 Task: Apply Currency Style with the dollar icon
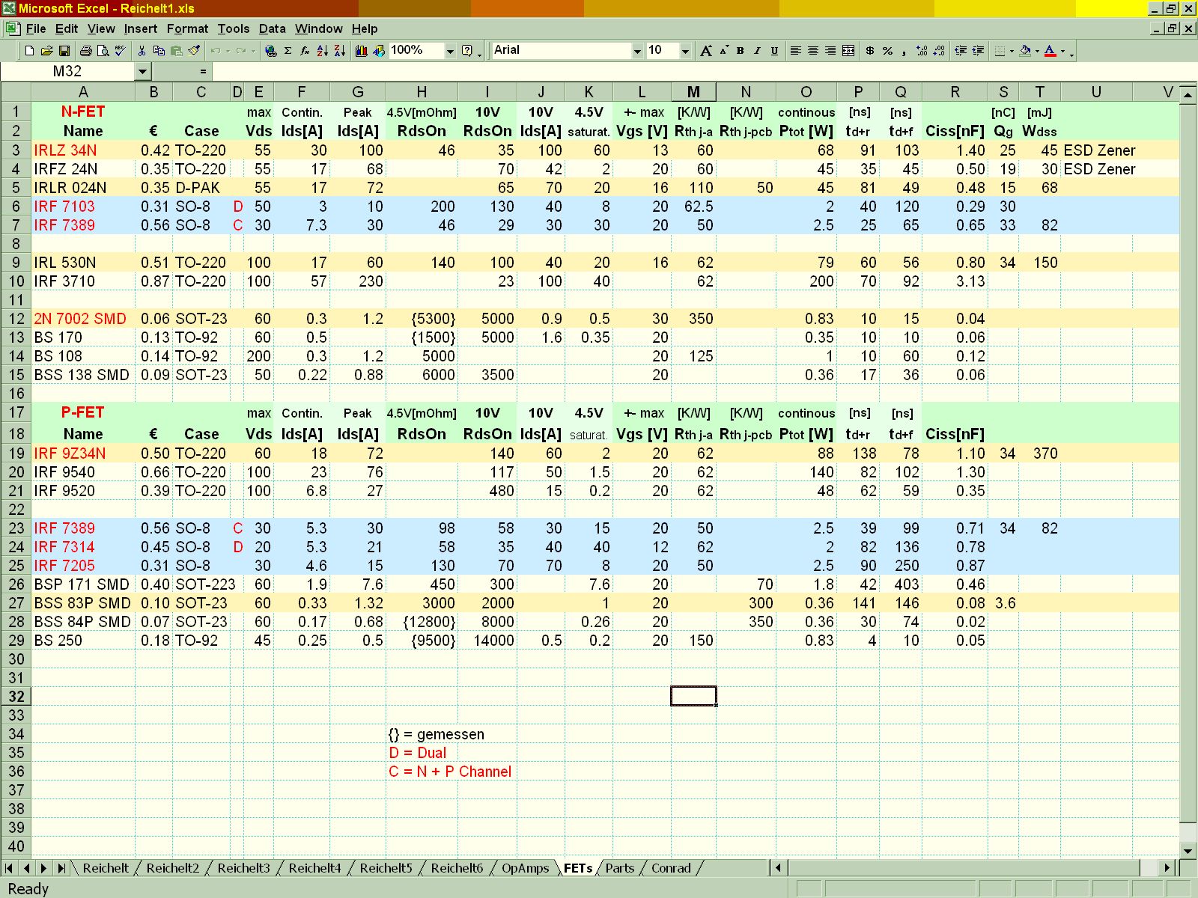point(869,51)
